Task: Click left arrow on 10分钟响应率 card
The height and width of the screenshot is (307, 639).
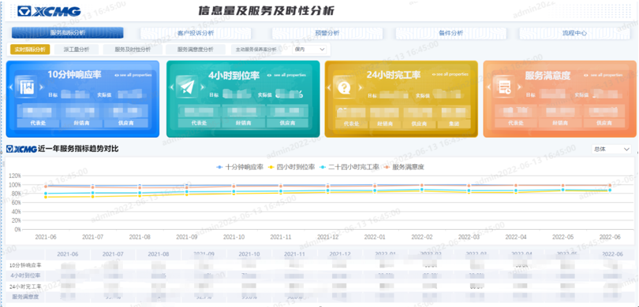Action: coord(11,87)
